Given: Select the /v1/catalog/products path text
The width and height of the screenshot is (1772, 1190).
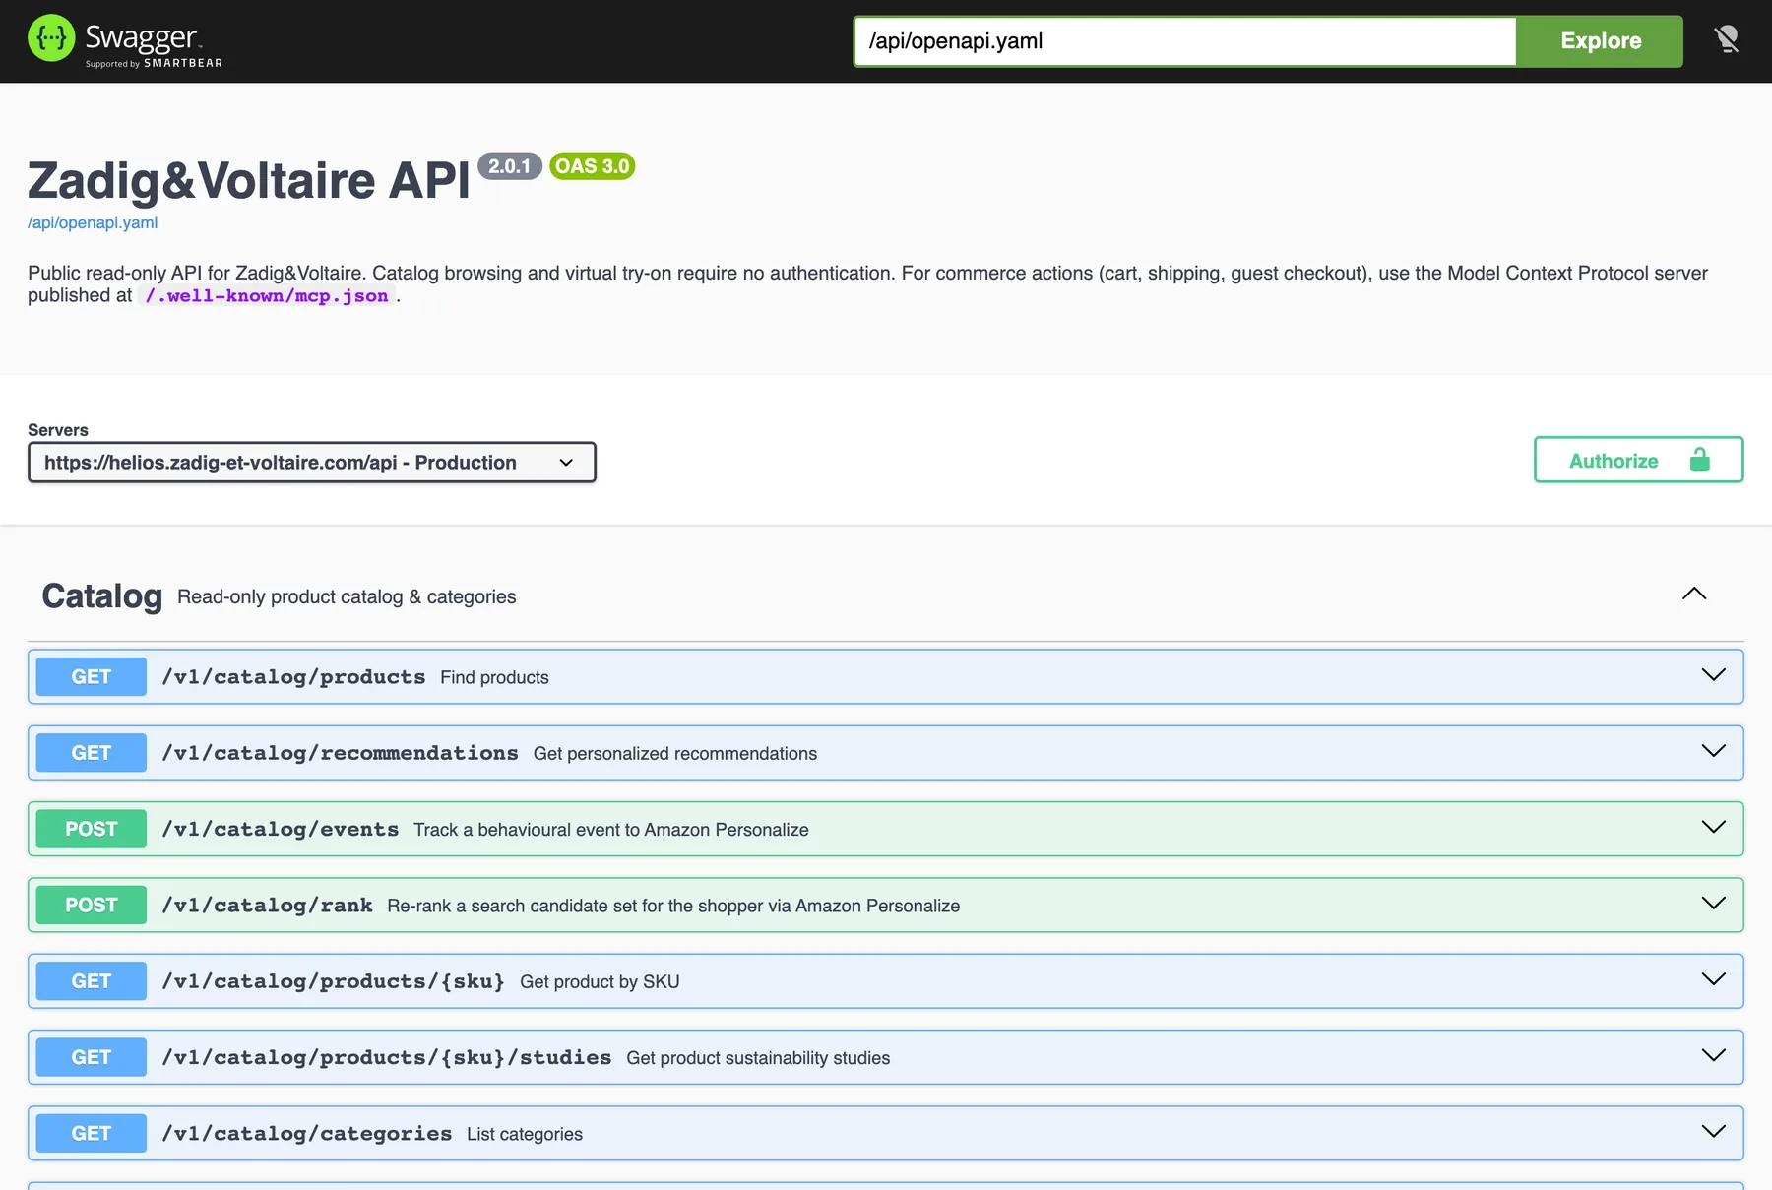Looking at the screenshot, I should [293, 677].
